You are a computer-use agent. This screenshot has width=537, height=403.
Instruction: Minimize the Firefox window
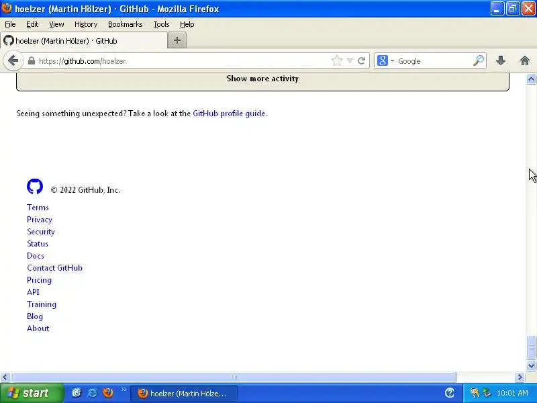[x=497, y=9]
